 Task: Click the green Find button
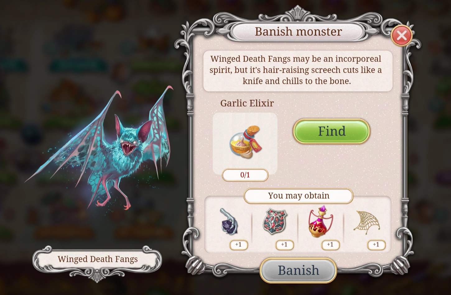click(332, 131)
